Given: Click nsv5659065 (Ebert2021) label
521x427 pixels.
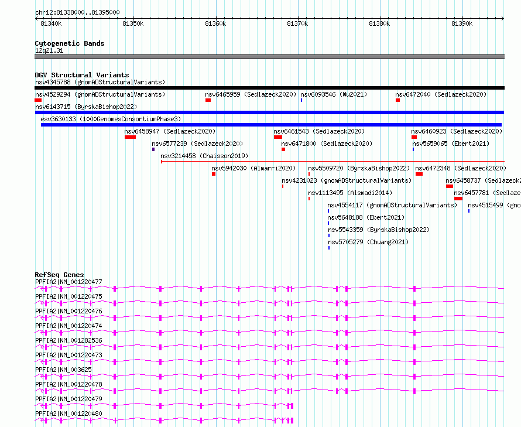Looking at the screenshot, I should 451,144.
